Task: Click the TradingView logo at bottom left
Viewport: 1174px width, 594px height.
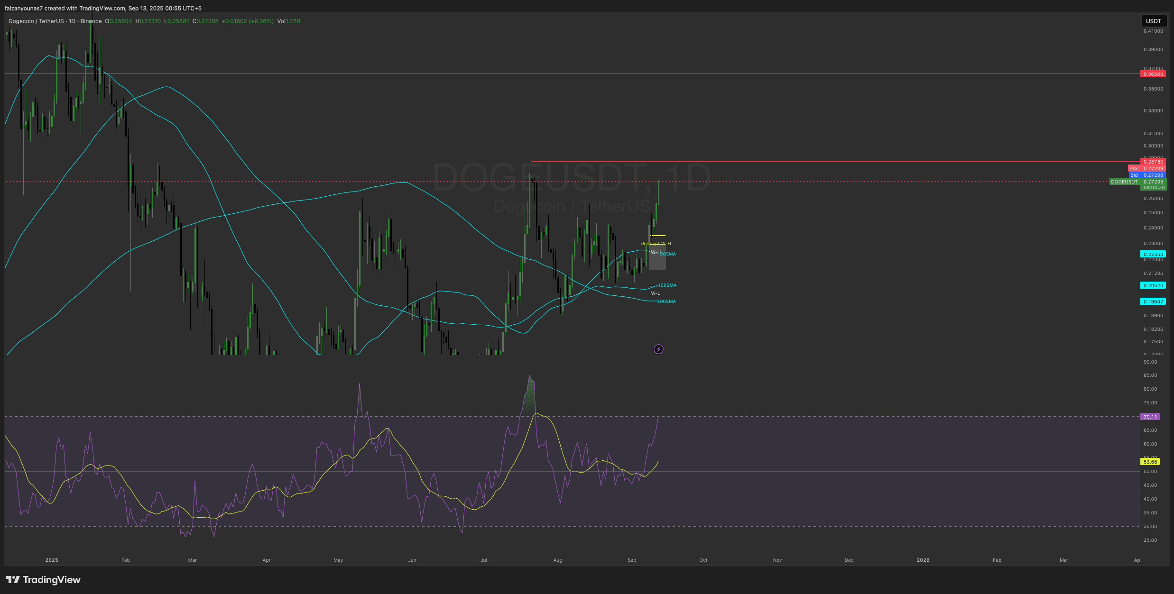Action: coord(43,580)
